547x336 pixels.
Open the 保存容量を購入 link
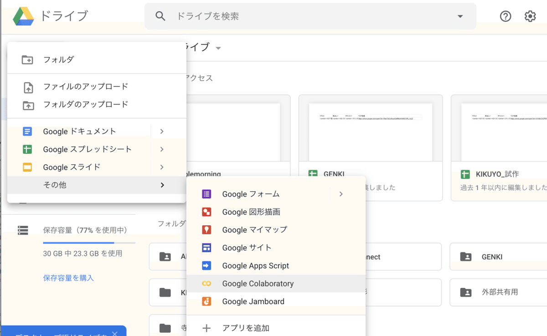tap(68, 277)
